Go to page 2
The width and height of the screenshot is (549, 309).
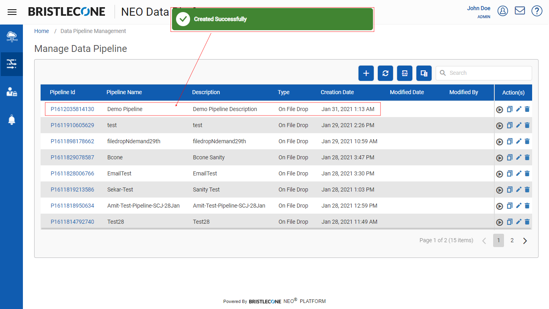512,240
